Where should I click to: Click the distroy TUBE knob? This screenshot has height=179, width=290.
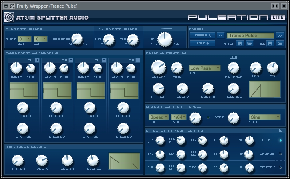203,168
